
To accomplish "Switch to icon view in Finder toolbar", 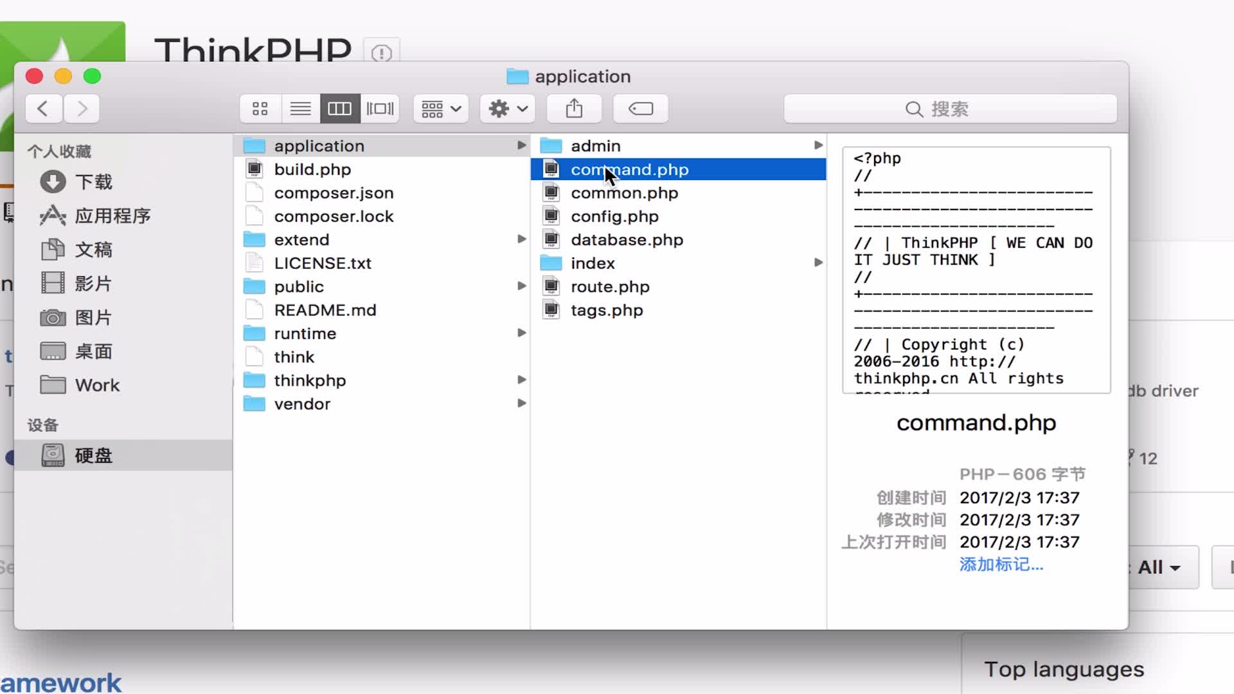I will click(260, 109).
